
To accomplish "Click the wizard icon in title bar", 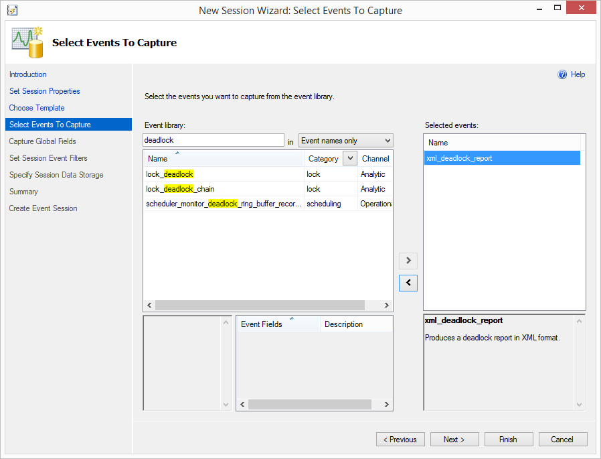I will (11, 11).
